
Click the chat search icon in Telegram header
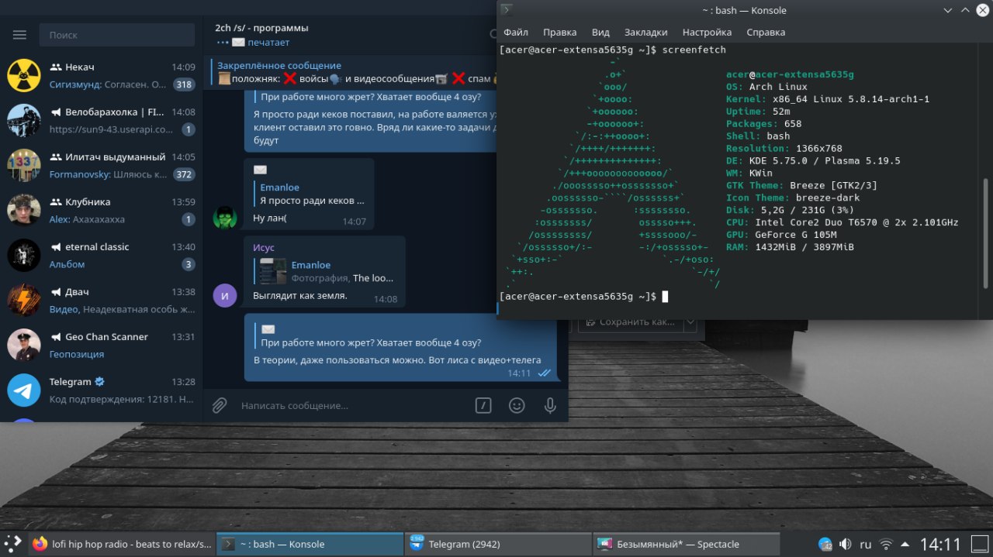tap(494, 34)
